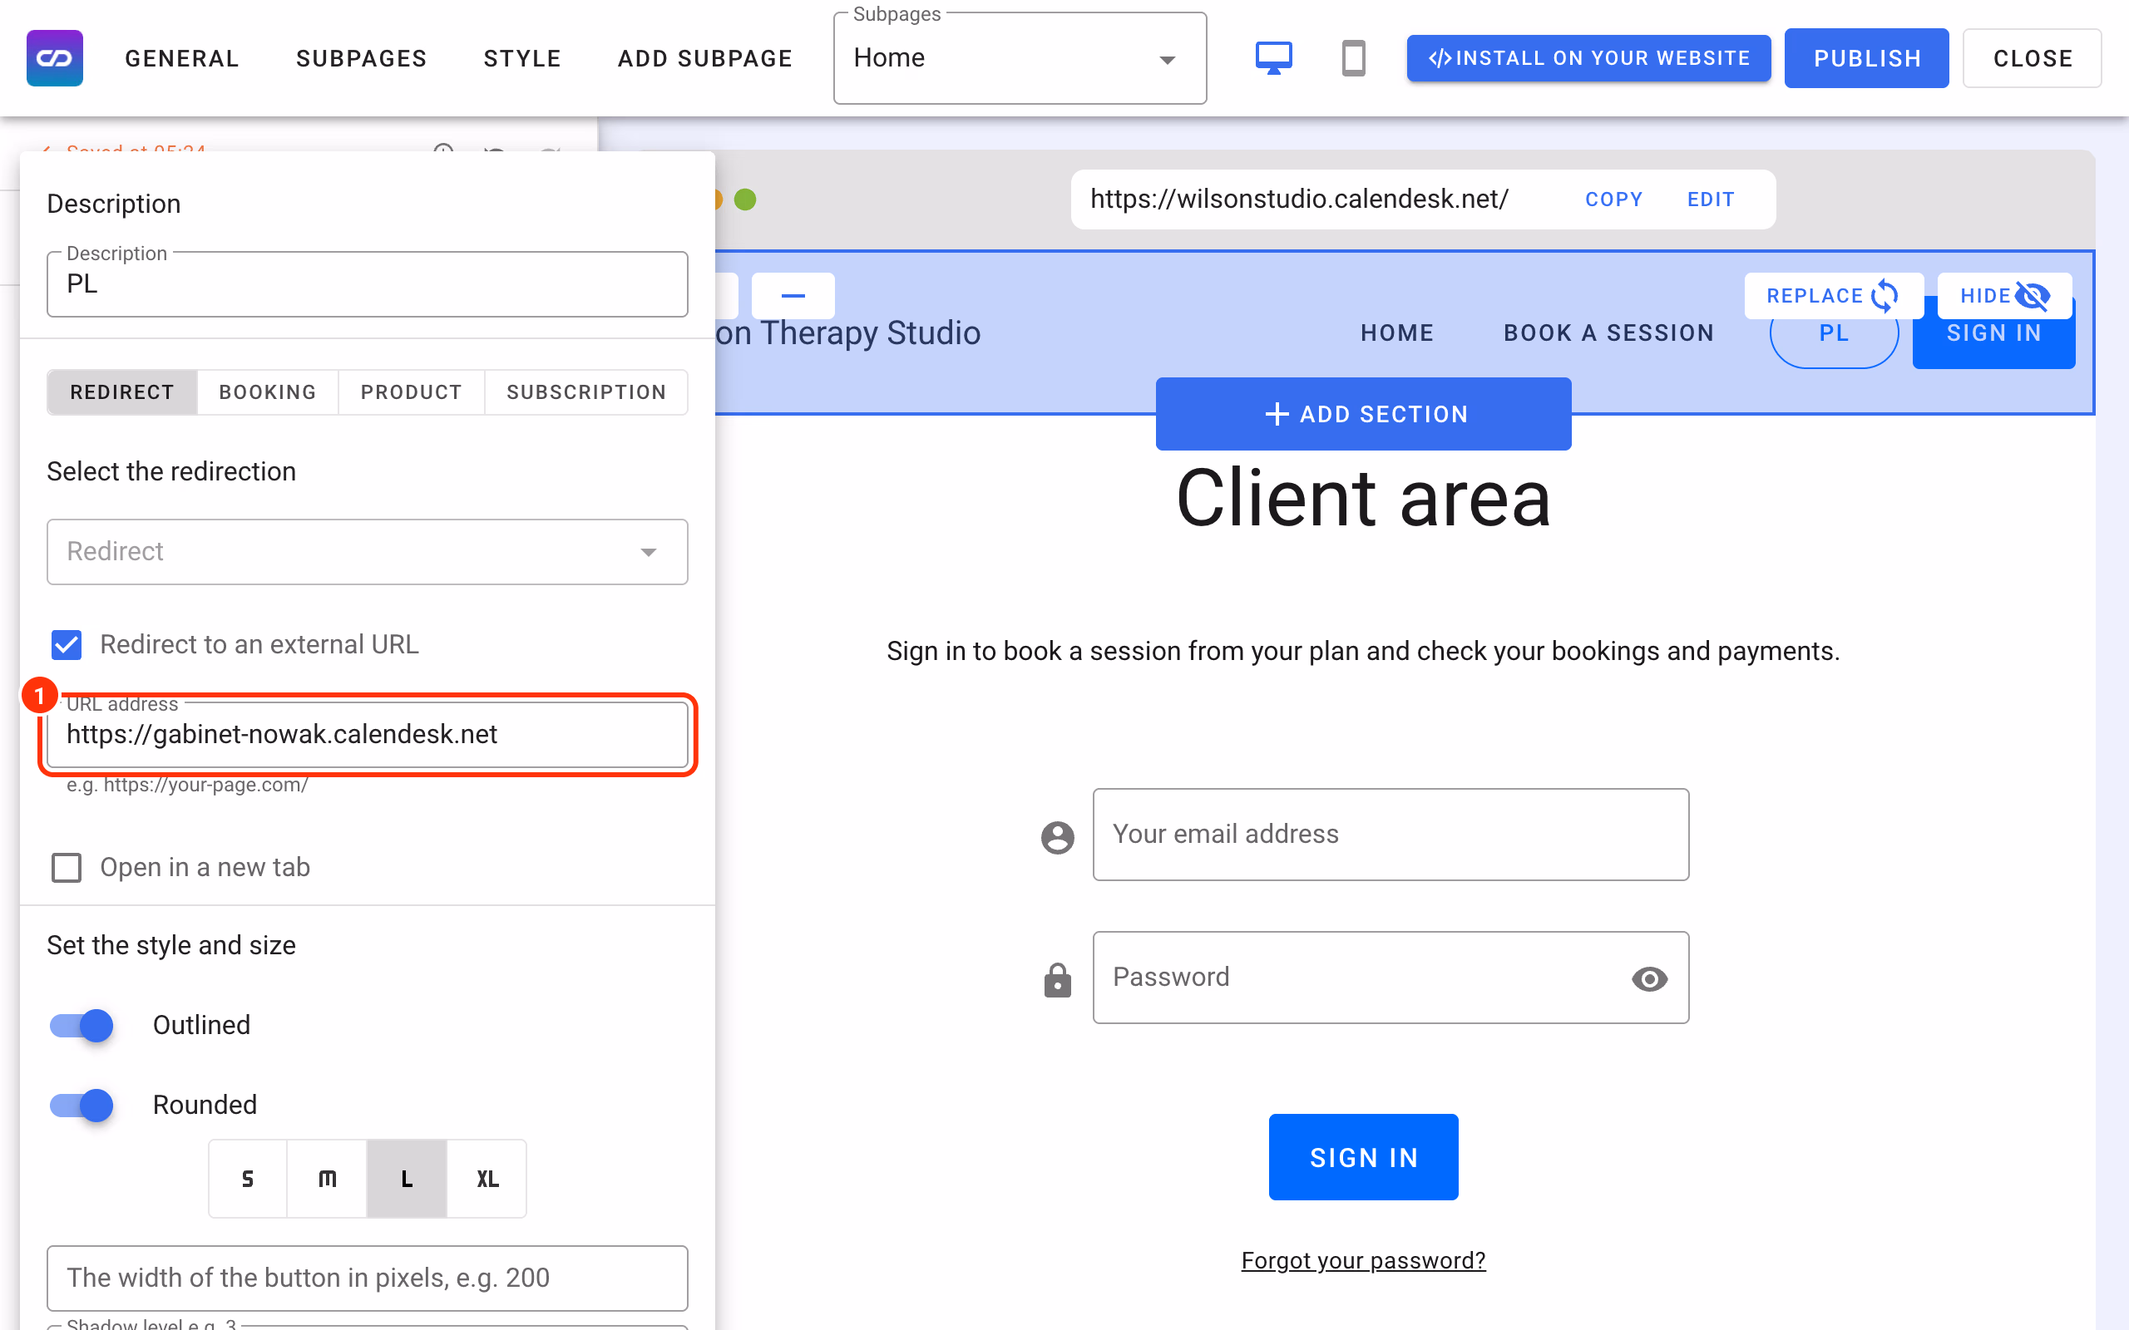Close the website builder
The height and width of the screenshot is (1330, 2129).
click(2033, 58)
